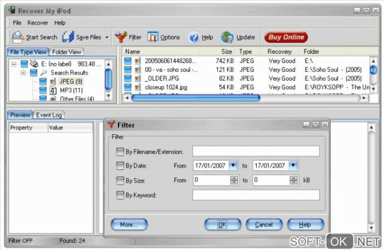Open the To date dropdown
This screenshot has width=384, height=251.
pos(293,165)
